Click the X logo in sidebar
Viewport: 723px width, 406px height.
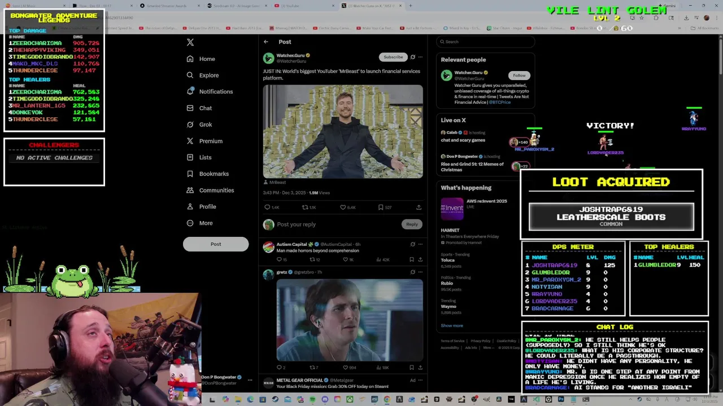(190, 42)
